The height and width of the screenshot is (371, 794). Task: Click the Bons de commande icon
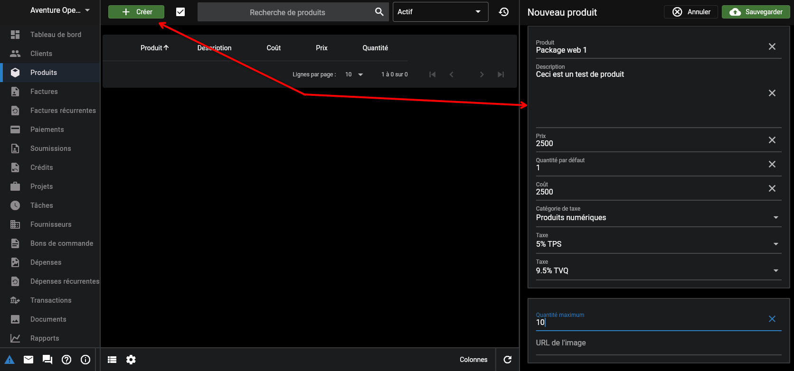tap(15, 243)
